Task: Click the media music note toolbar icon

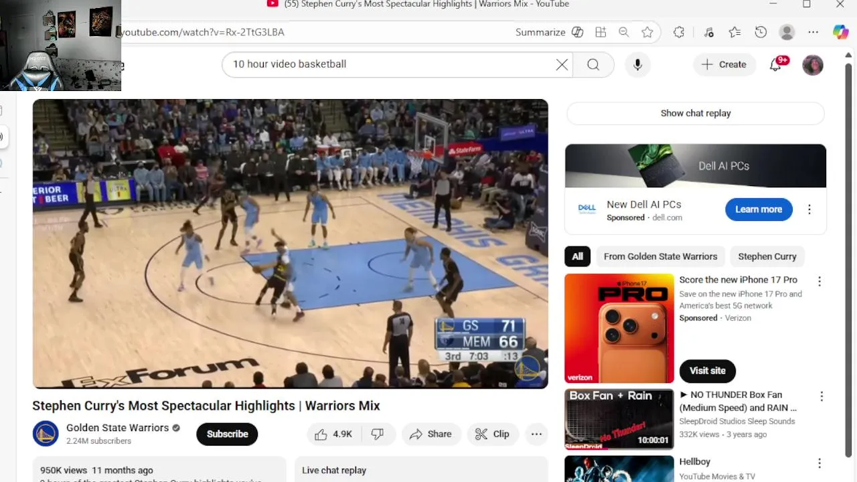Action: pyautogui.click(x=709, y=32)
